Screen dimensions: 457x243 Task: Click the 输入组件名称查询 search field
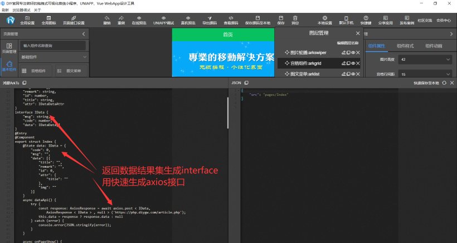[53, 45]
